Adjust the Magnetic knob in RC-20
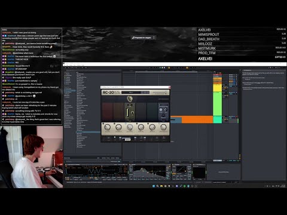This screenshot has width=287, height=215. click(x=163, y=127)
